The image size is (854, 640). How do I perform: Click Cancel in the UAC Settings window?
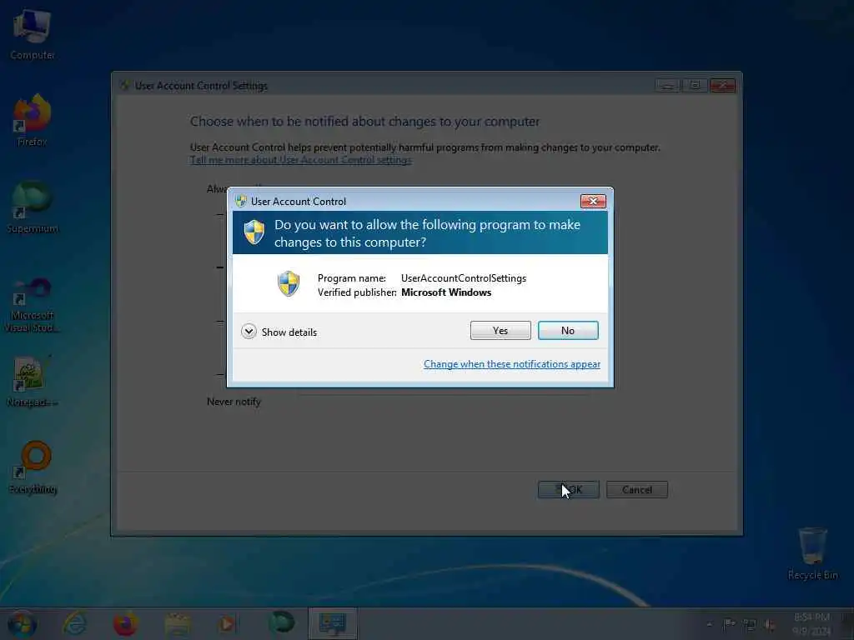636,489
